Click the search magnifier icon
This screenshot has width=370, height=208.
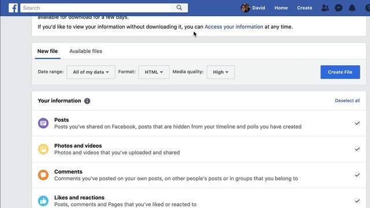pos(179,8)
